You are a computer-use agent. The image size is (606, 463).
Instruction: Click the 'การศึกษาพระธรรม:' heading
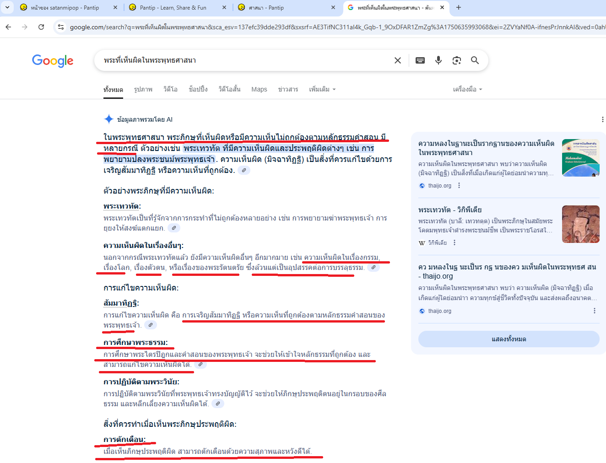coord(135,342)
